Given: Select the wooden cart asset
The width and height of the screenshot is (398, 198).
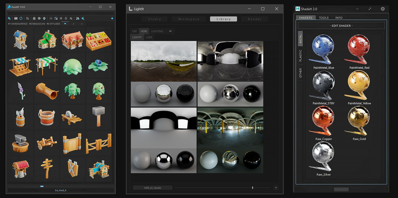Looking at the screenshot, I should pos(46,143).
